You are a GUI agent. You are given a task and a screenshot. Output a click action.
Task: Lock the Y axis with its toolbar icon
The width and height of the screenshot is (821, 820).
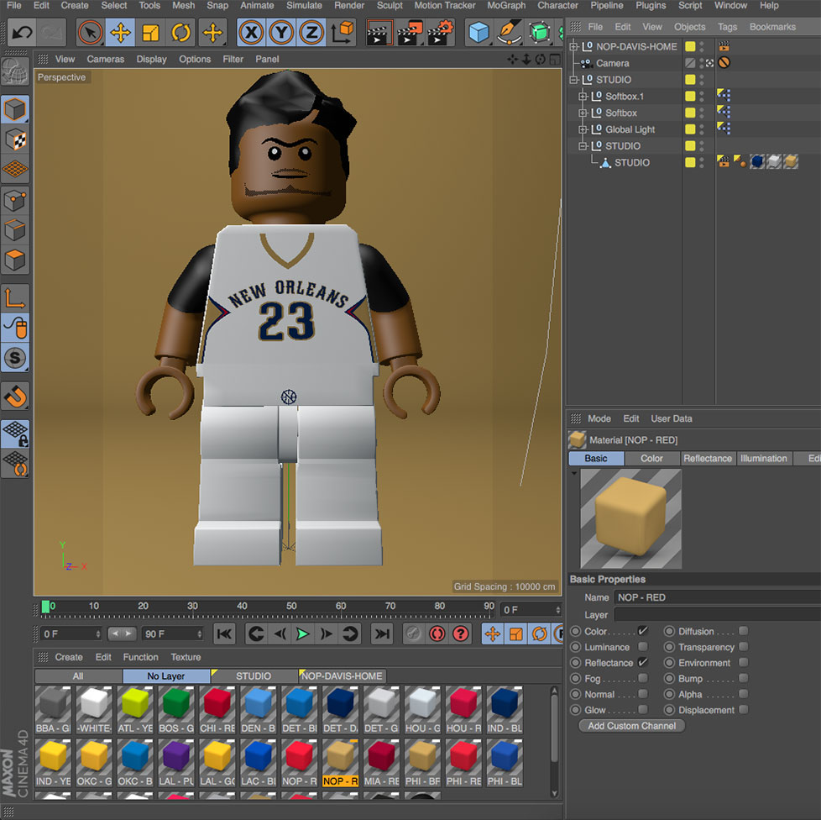[280, 32]
